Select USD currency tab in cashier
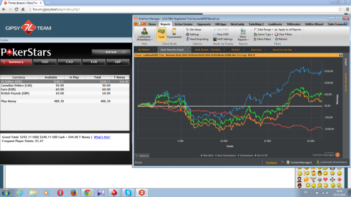The height and width of the screenshot is (197, 351). 45,62
